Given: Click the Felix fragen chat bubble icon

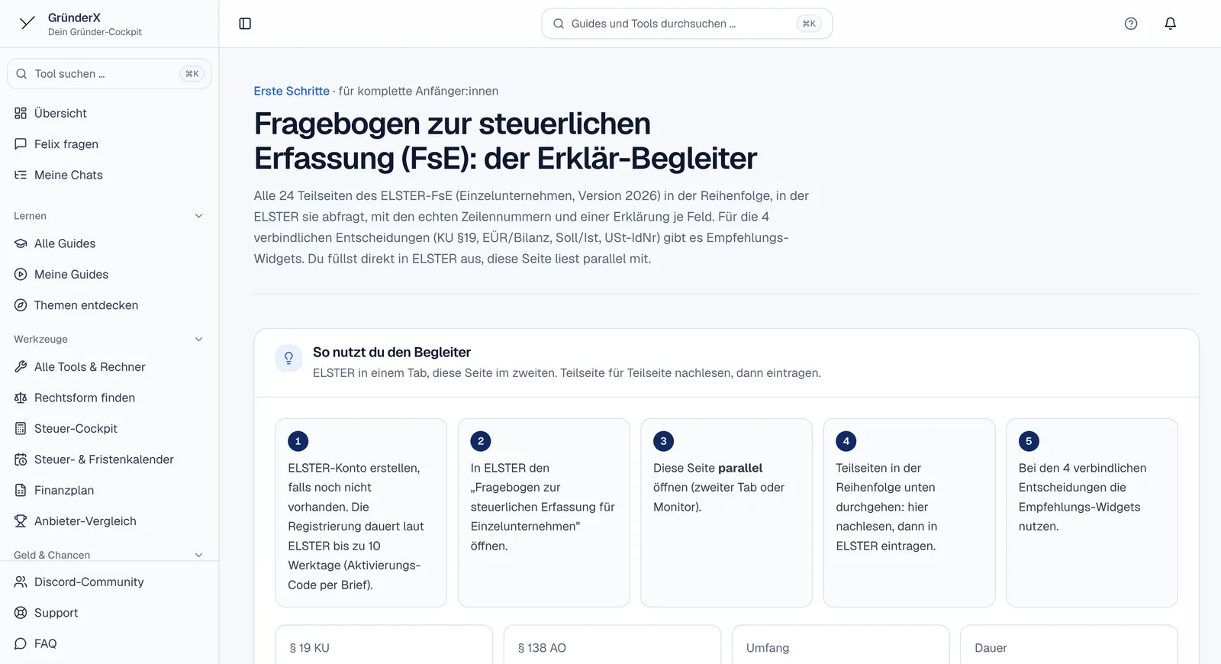Looking at the screenshot, I should (x=21, y=144).
